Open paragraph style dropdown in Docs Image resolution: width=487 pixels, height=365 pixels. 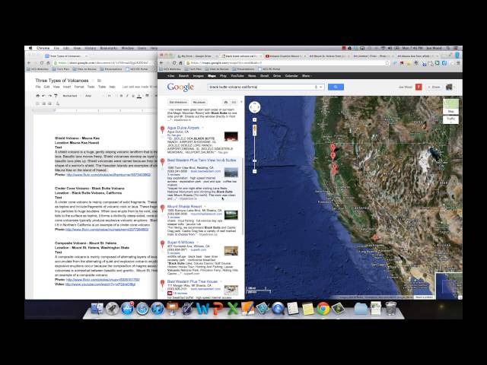[x=71, y=96]
